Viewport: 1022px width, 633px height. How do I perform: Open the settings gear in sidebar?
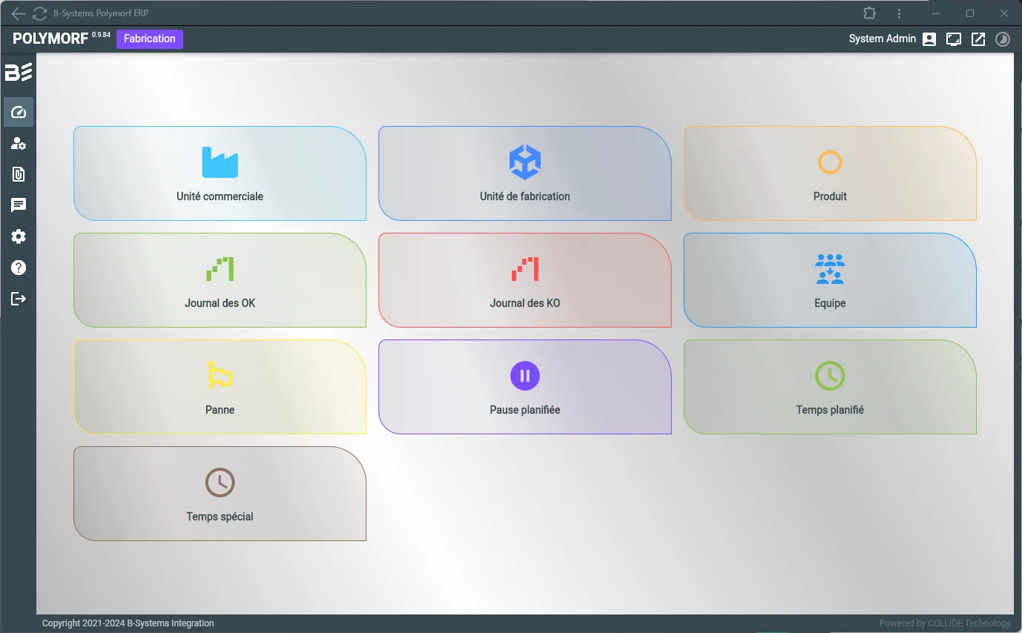coord(19,236)
